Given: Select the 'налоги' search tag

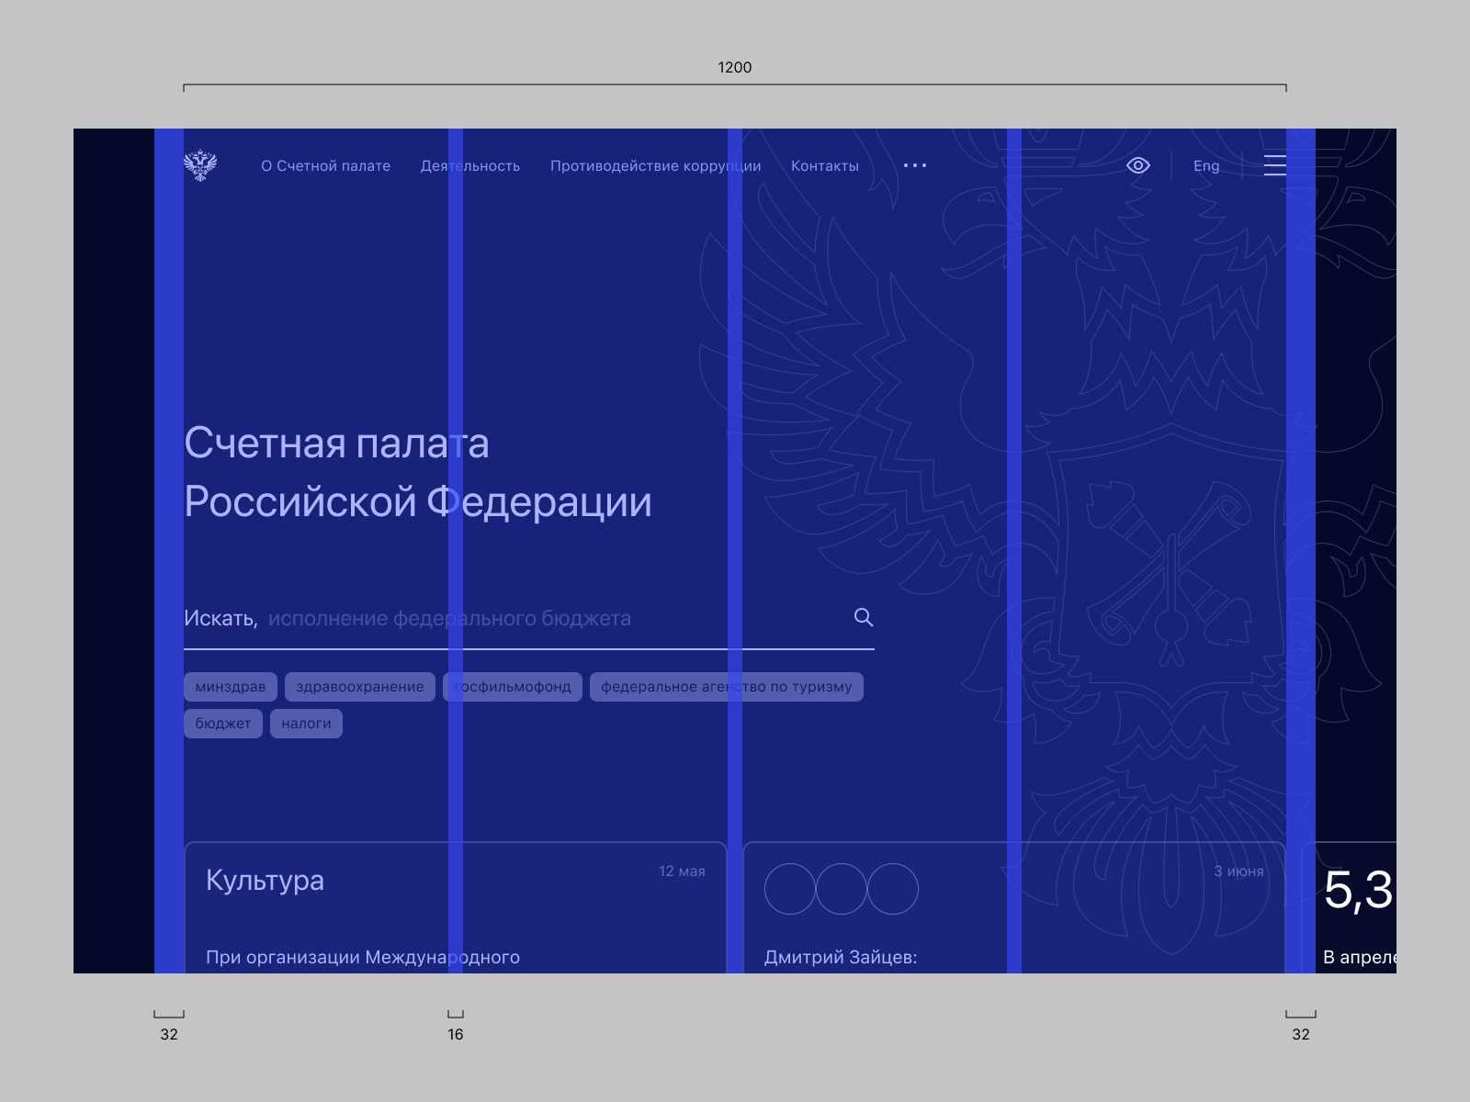Looking at the screenshot, I should pos(306,724).
